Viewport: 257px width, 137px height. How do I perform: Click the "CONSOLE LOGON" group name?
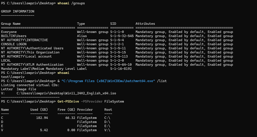point(14,44)
